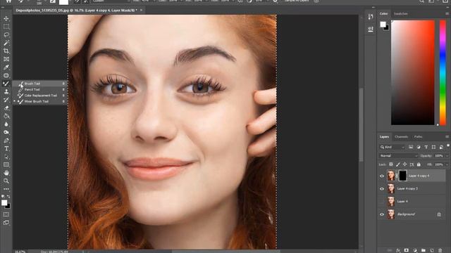Switch to the Paths tab
The image size is (451, 253).
(x=418, y=137)
